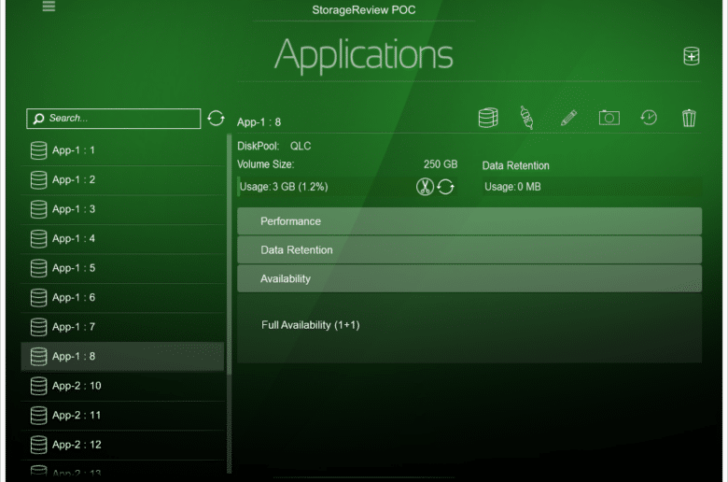Image resolution: width=728 pixels, height=482 pixels.
Task: Click the volume stack icon in toolbar
Action: pos(488,118)
